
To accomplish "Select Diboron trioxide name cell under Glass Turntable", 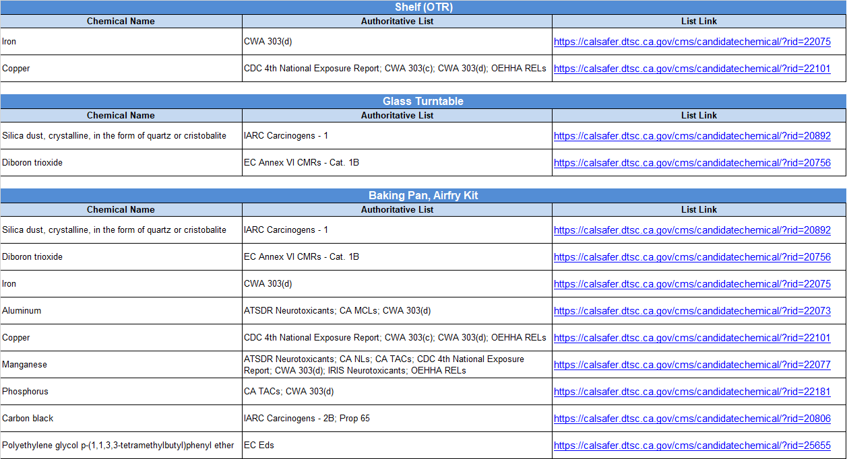I will click(x=121, y=163).
